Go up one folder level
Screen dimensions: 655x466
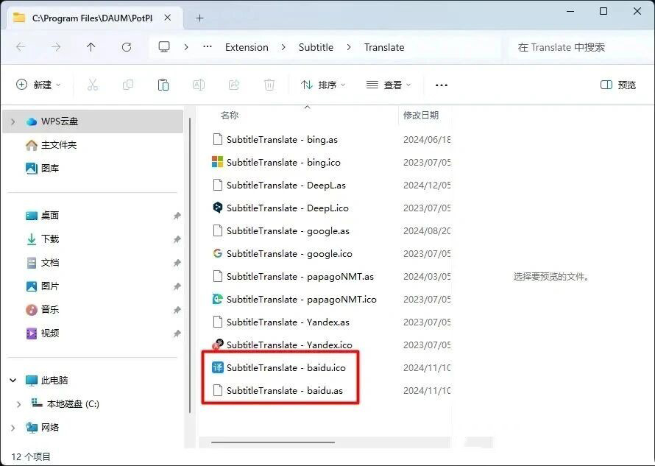point(91,47)
